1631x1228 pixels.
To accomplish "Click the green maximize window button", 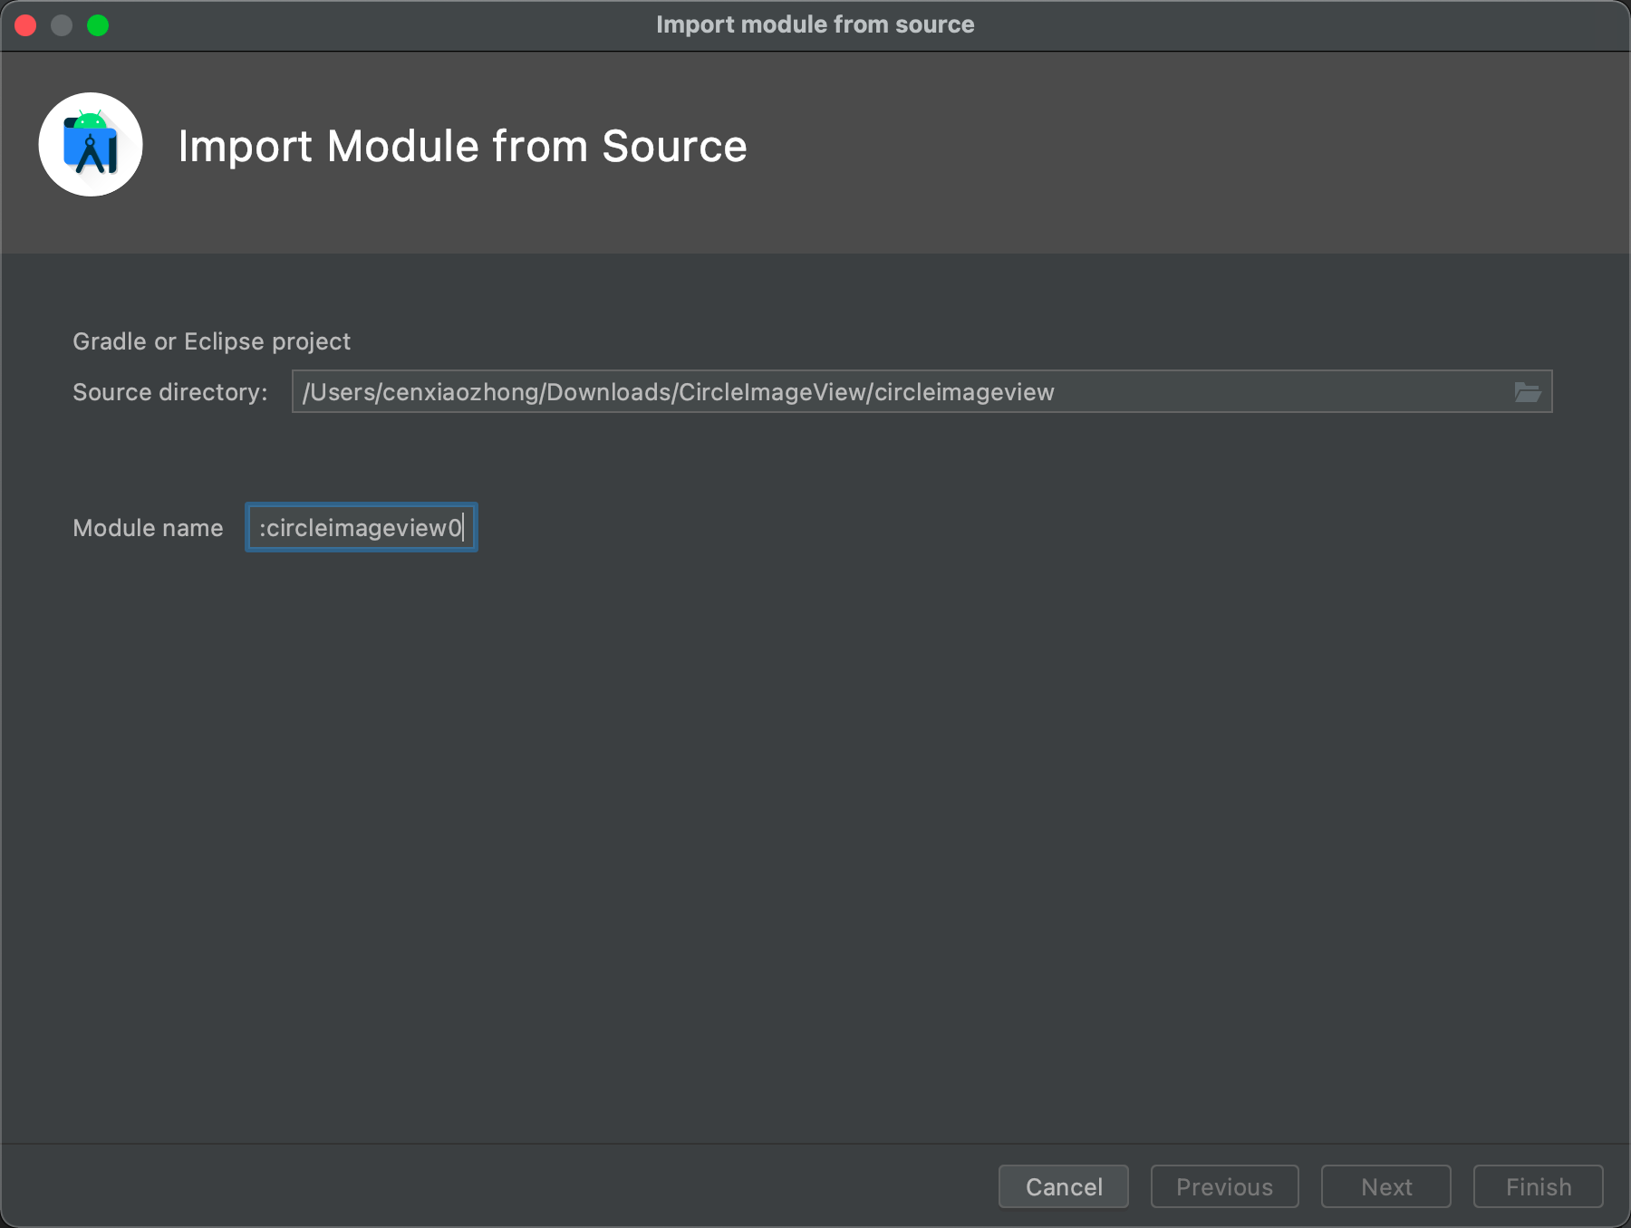I will coord(98,25).
